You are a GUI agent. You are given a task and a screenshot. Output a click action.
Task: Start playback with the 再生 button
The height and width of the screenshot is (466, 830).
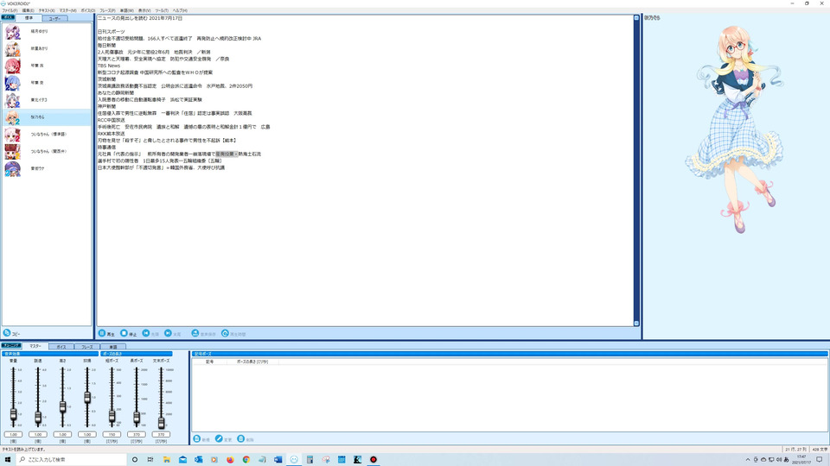click(x=106, y=333)
